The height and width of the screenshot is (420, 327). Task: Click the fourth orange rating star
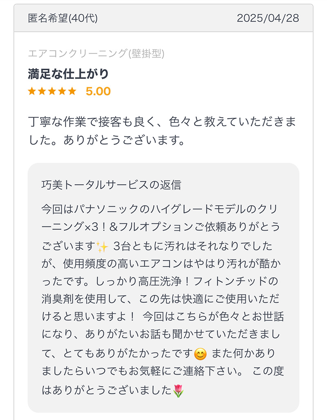(62, 91)
